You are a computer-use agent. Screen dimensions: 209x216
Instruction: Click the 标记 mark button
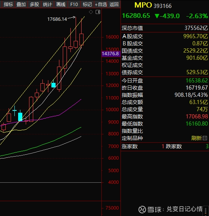pyautogui.click(x=87, y=5)
